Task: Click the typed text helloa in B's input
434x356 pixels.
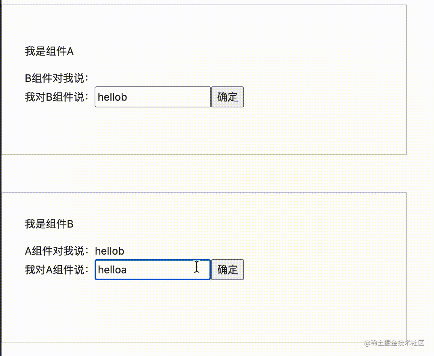Action: point(112,270)
